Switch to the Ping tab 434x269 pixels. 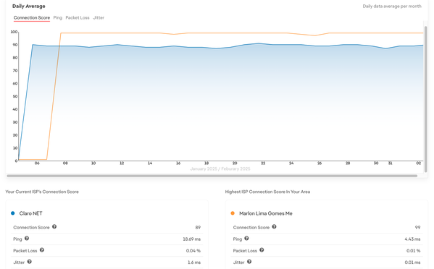pyautogui.click(x=57, y=17)
